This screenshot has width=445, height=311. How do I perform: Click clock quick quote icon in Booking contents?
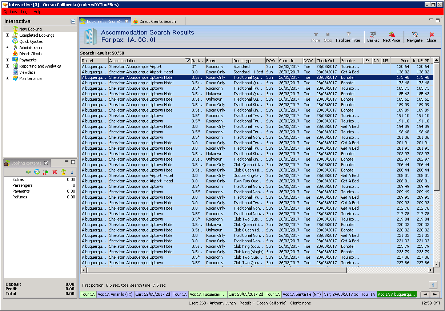coord(37,172)
